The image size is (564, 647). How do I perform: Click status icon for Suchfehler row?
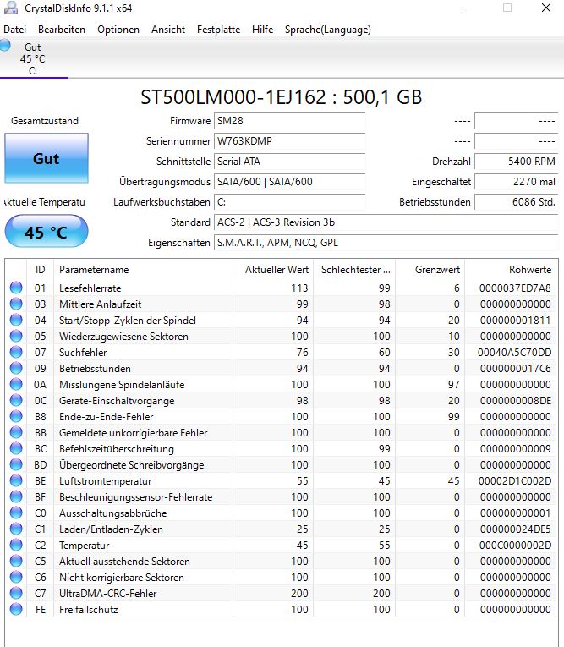(16, 352)
